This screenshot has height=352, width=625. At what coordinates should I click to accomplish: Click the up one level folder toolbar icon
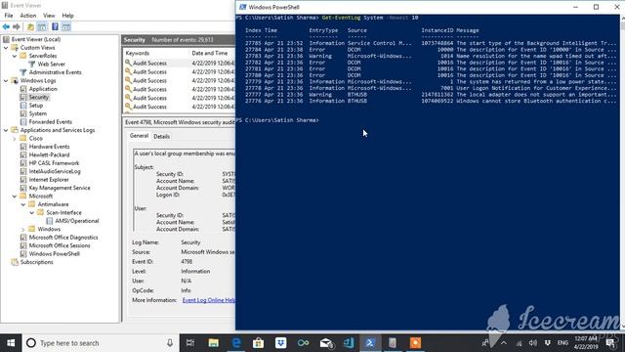point(30,26)
